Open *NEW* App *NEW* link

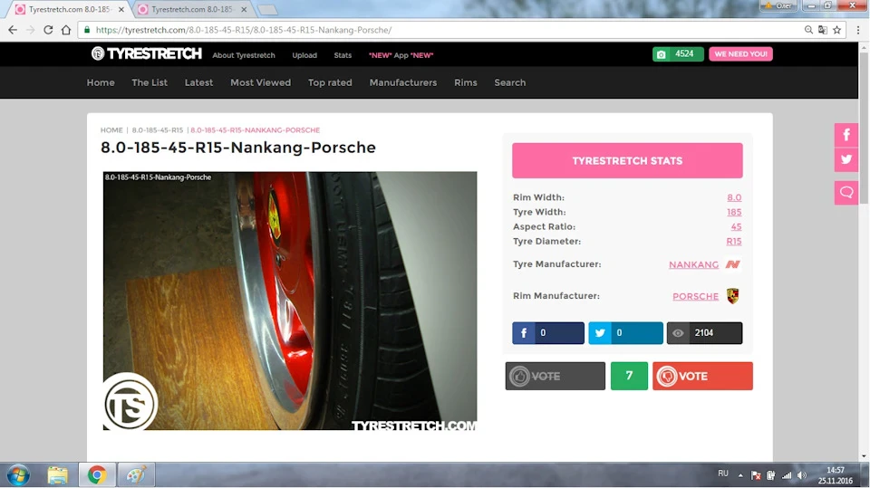click(401, 55)
